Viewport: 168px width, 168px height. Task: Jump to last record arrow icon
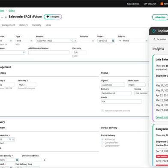pos(6,17)
